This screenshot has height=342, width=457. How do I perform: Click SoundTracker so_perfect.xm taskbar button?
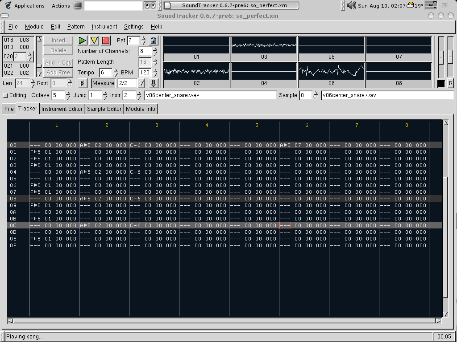[231, 5]
